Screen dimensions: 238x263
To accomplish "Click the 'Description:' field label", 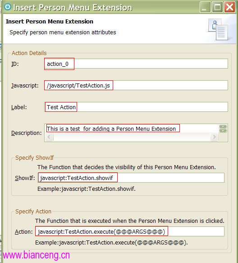I will (x=26, y=133).
